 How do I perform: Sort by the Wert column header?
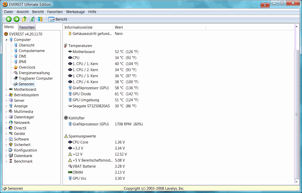coord(160,27)
